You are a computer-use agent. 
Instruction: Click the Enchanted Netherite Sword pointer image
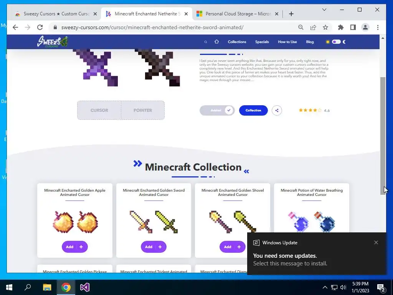click(x=158, y=68)
